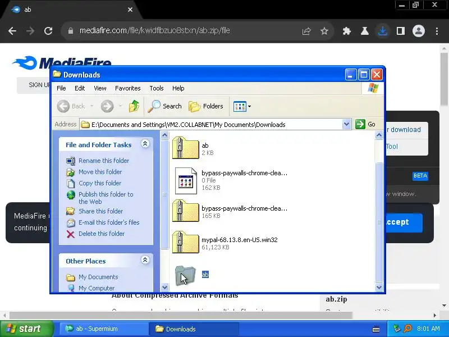Click magnifier icon in system tray

407,329
